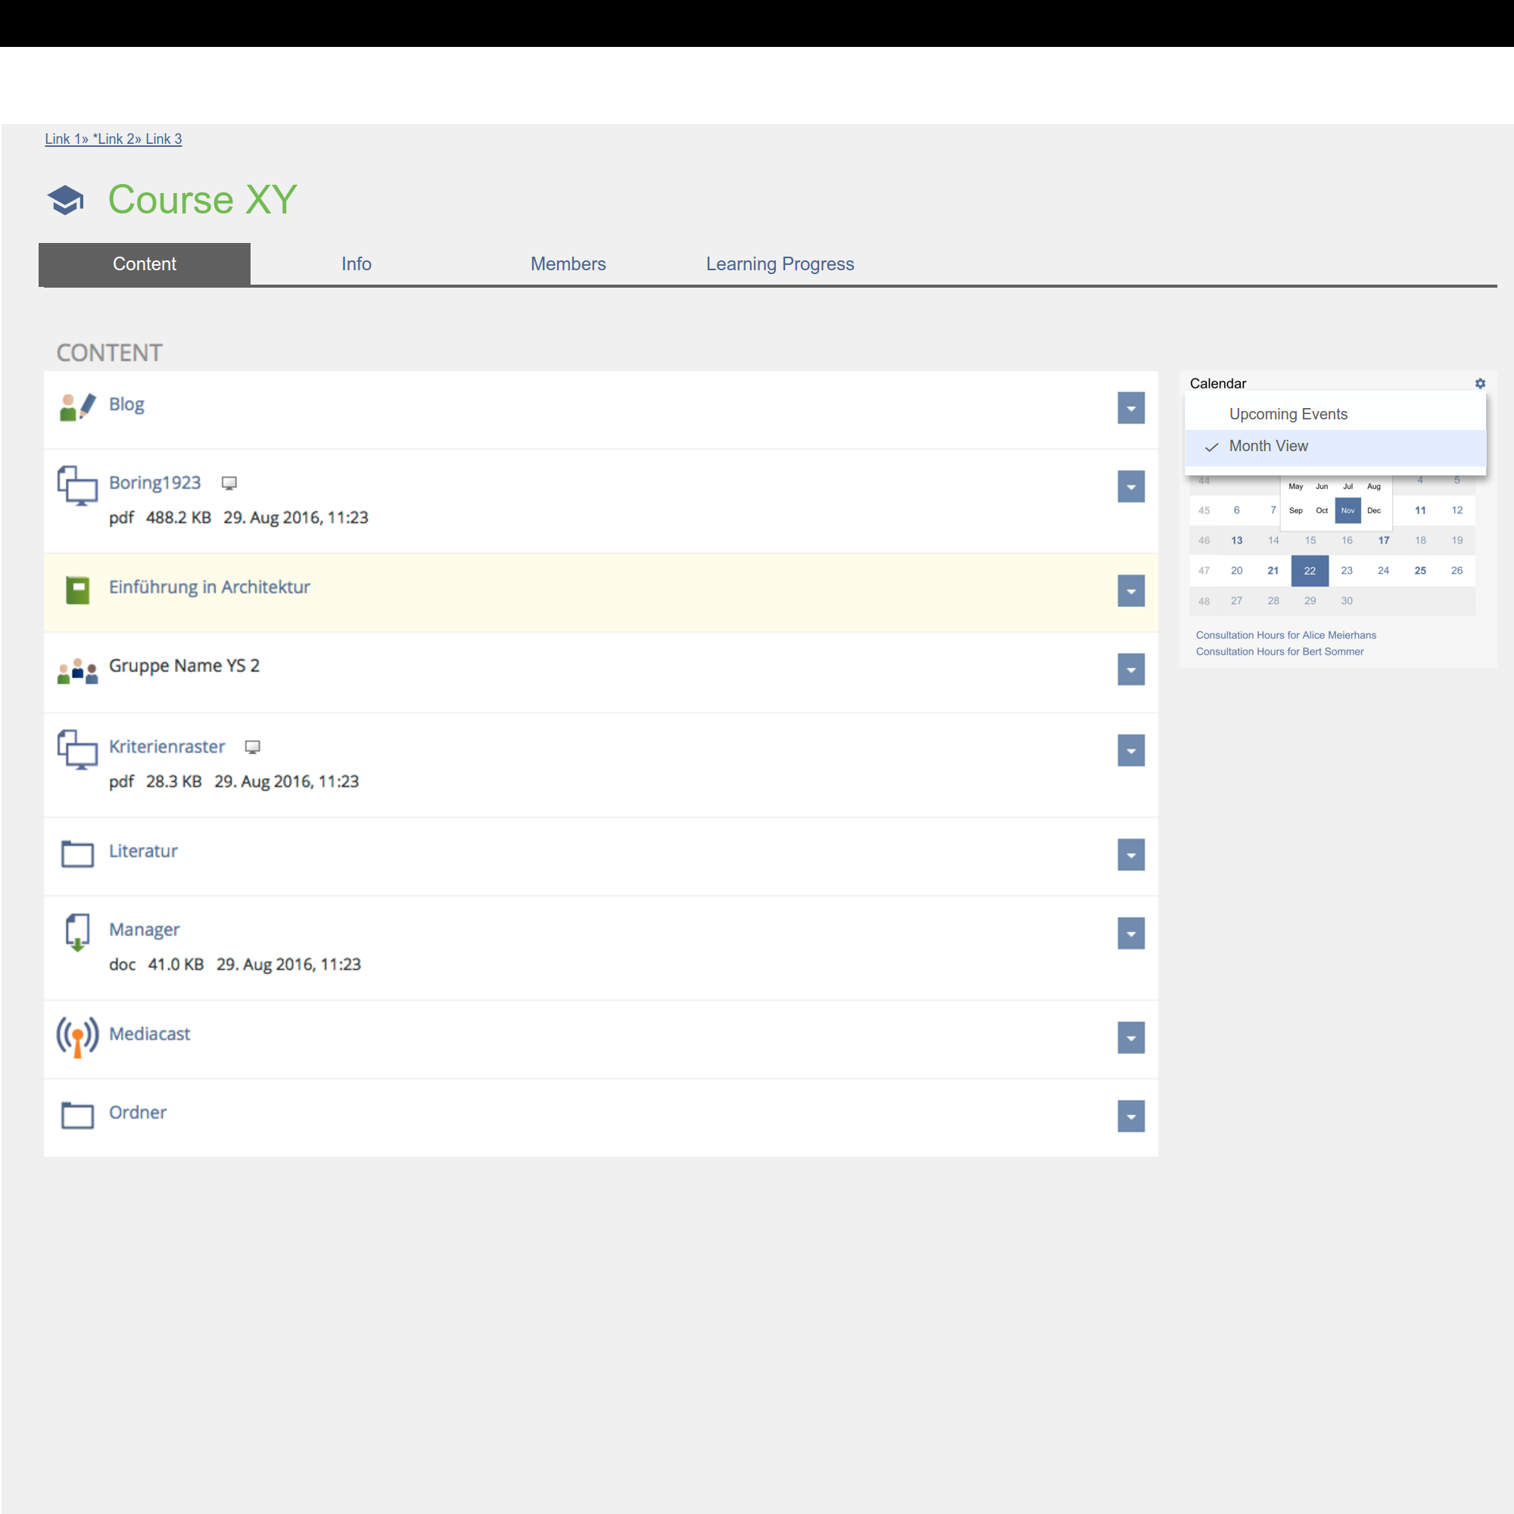1514x1514 pixels.
Task: Open actions dropdown for Mediacast
Action: click(x=1131, y=1038)
